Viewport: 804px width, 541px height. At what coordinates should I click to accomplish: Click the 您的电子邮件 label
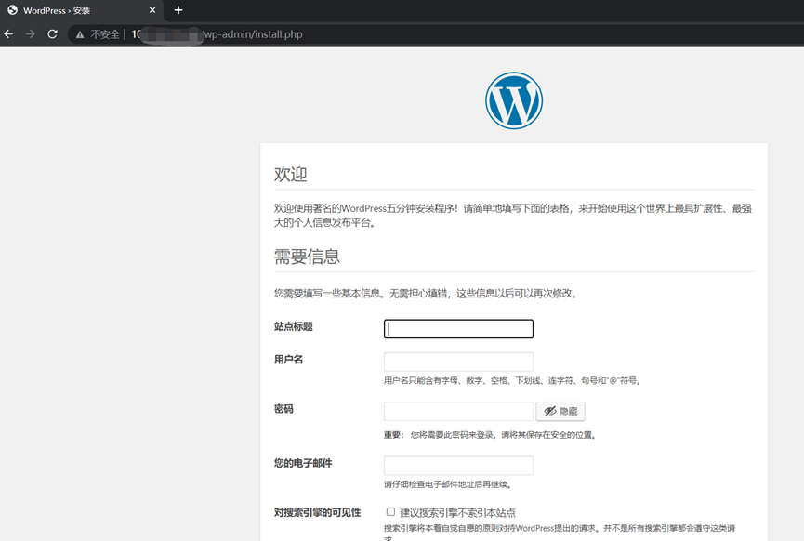303,463
